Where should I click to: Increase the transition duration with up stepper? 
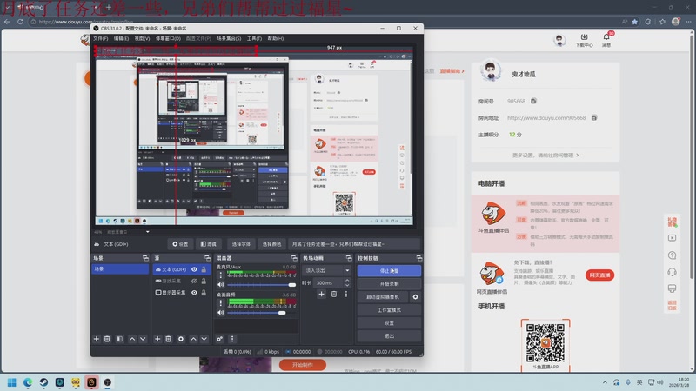[347, 280]
